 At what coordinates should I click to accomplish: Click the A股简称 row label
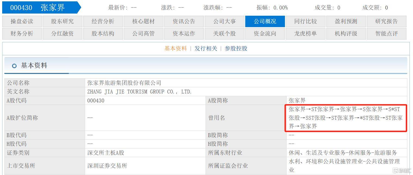click(218, 101)
